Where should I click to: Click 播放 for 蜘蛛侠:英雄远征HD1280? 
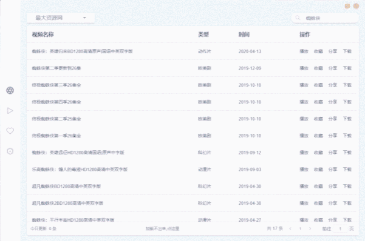304,153
